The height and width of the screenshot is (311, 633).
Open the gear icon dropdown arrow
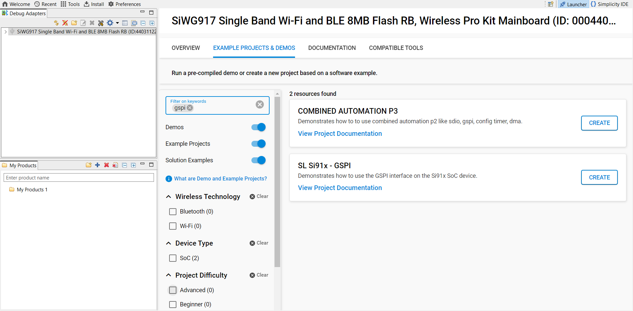117,23
